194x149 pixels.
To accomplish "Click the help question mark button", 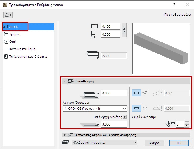I will [174, 5].
